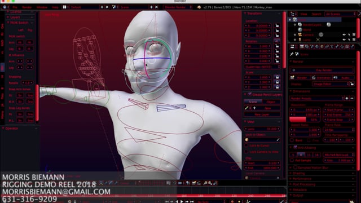
Task: Click the Lamp data icon in Outliner
Action: click(x=318, y=39)
